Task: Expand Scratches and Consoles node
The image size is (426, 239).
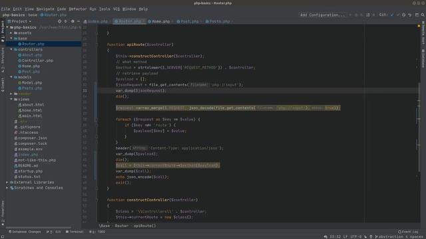Action: click(7, 188)
